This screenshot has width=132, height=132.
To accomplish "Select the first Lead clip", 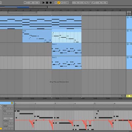I will point(37,36).
